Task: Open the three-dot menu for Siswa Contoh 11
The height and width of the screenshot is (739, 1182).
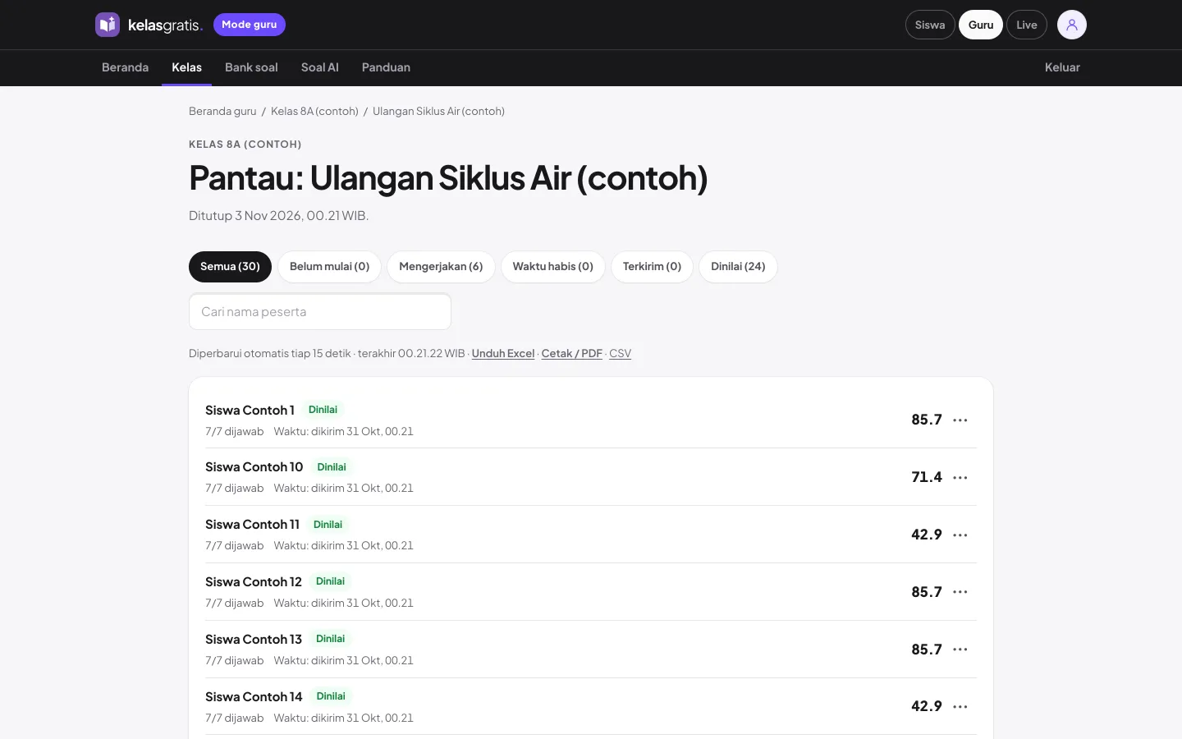Action: tap(960, 535)
